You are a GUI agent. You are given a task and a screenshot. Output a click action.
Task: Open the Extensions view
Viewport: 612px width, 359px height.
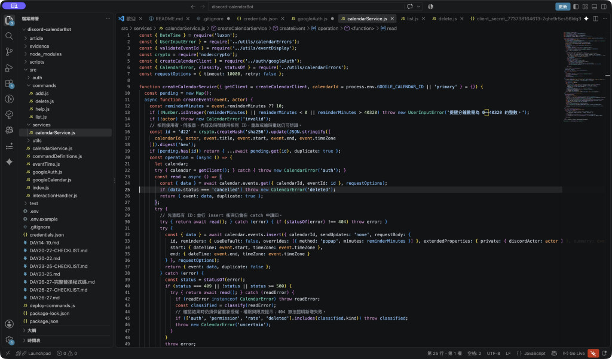click(x=9, y=83)
